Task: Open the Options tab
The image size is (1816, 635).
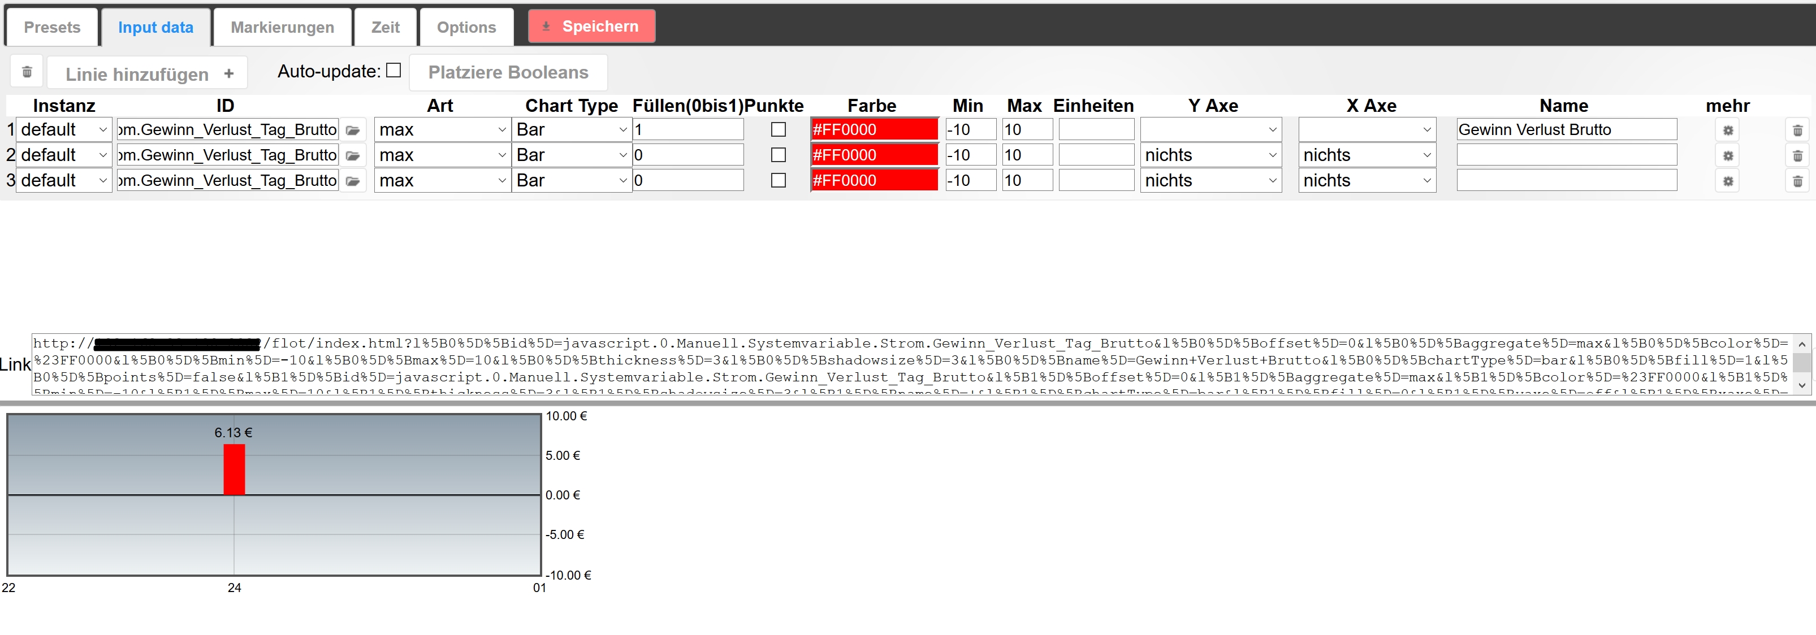Action: (x=466, y=28)
